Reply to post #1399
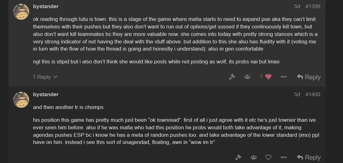This screenshot has width=343, height=163. [x=309, y=77]
